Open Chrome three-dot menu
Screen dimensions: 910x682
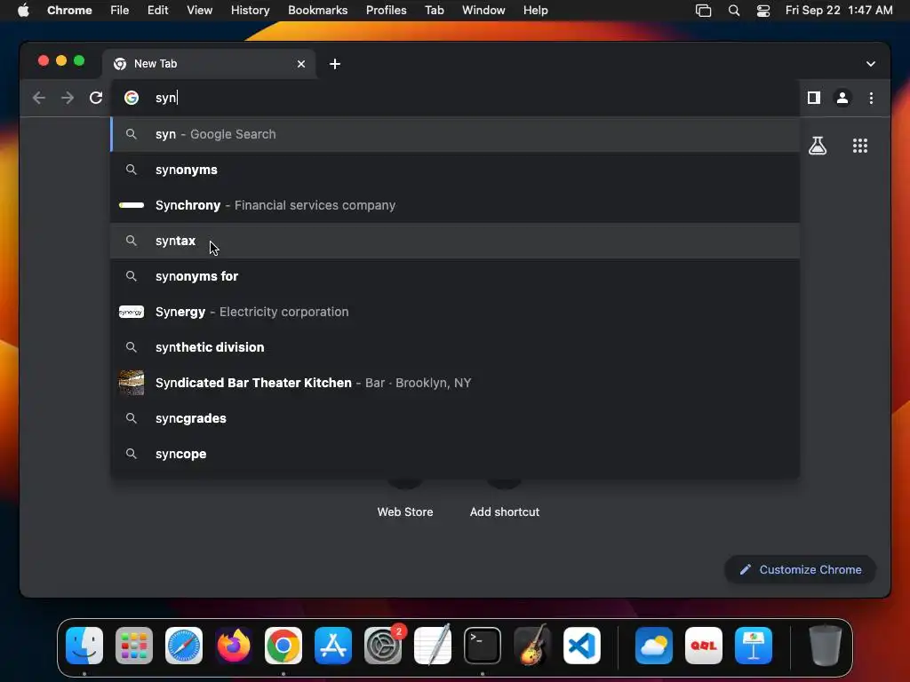point(871,98)
